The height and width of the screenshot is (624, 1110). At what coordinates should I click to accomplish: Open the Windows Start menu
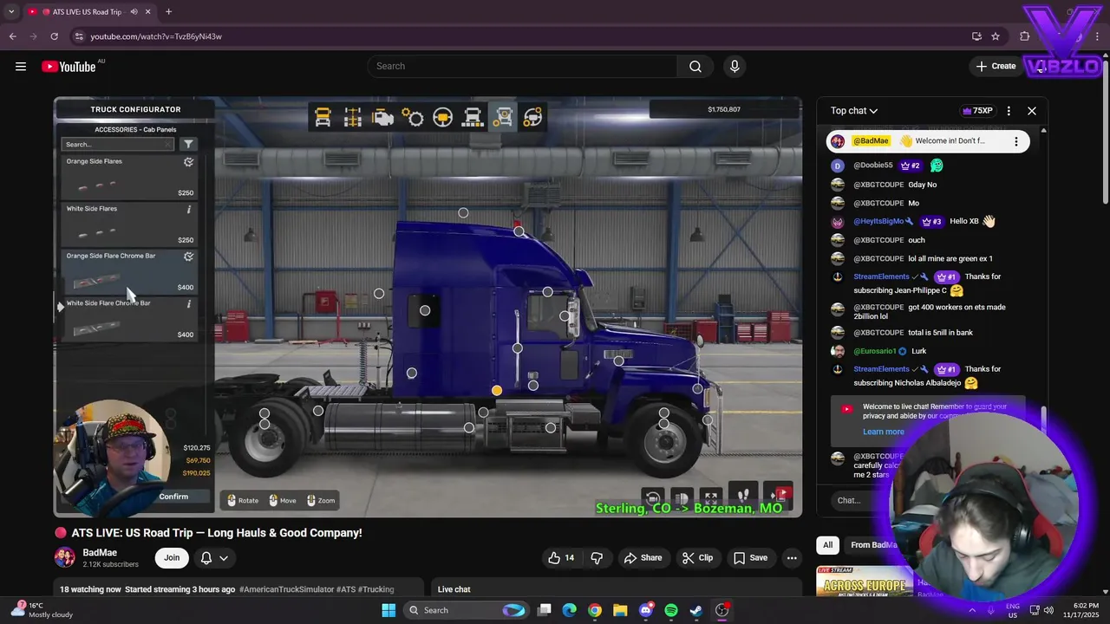point(388,610)
